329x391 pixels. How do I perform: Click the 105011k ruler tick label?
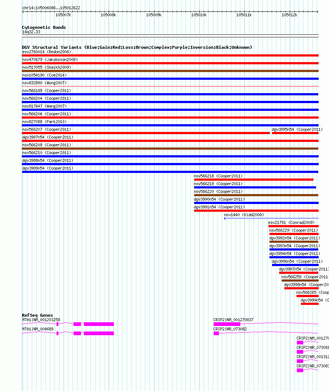[x=244, y=15]
